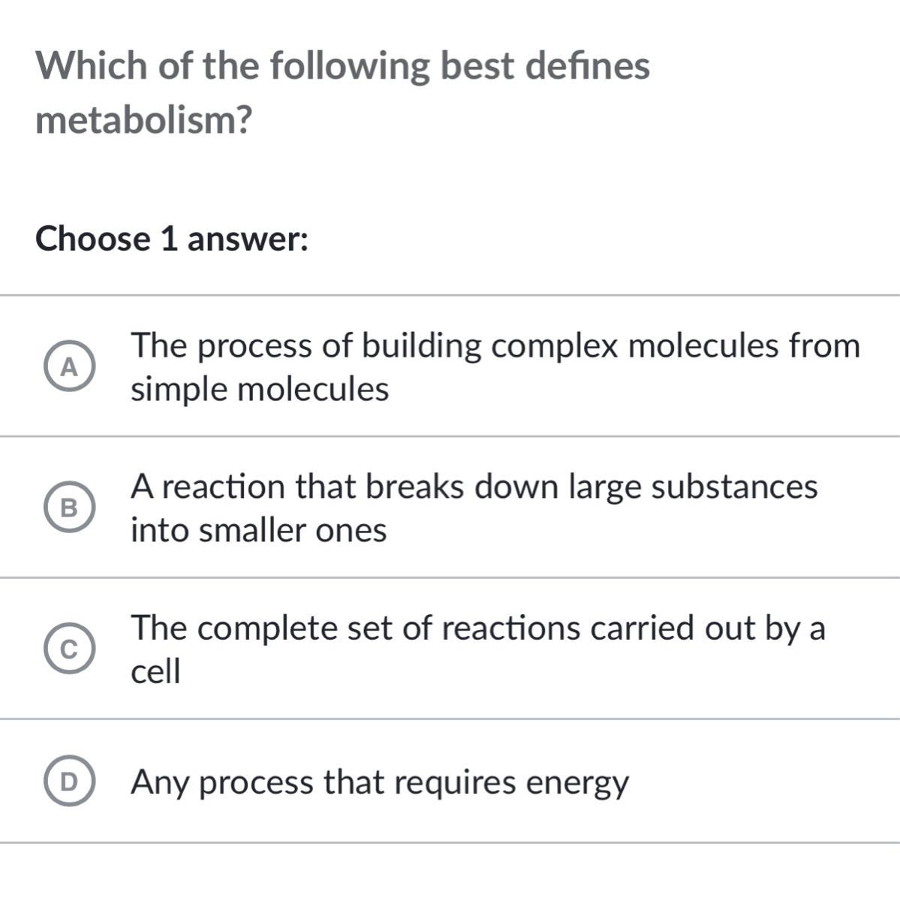The width and height of the screenshot is (900, 901).
Task: Pick the radio button labeled D
Action: [x=69, y=782]
